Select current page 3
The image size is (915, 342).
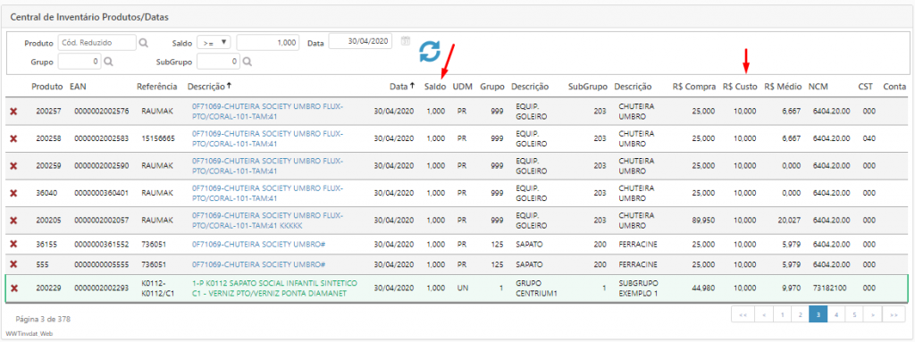tap(818, 314)
